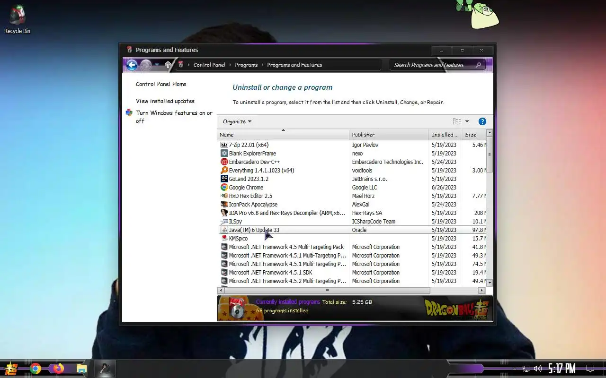Select Embarcadero Dev-C++ program
This screenshot has height=378, width=606.
pos(352,162)
